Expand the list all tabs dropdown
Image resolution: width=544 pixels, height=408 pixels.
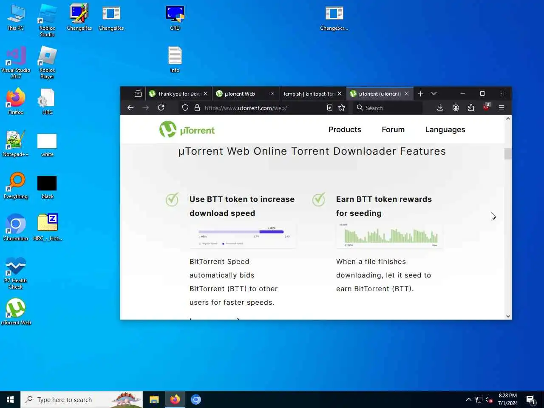coord(434,93)
